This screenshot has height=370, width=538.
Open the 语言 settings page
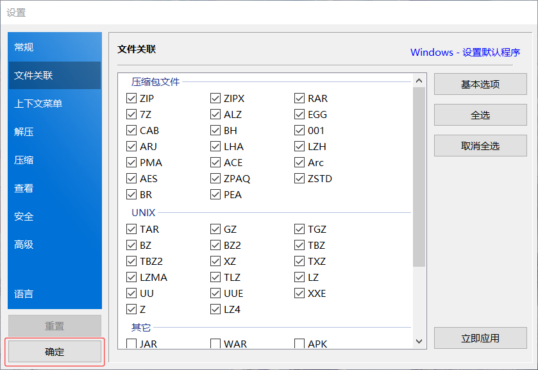pyautogui.click(x=55, y=294)
